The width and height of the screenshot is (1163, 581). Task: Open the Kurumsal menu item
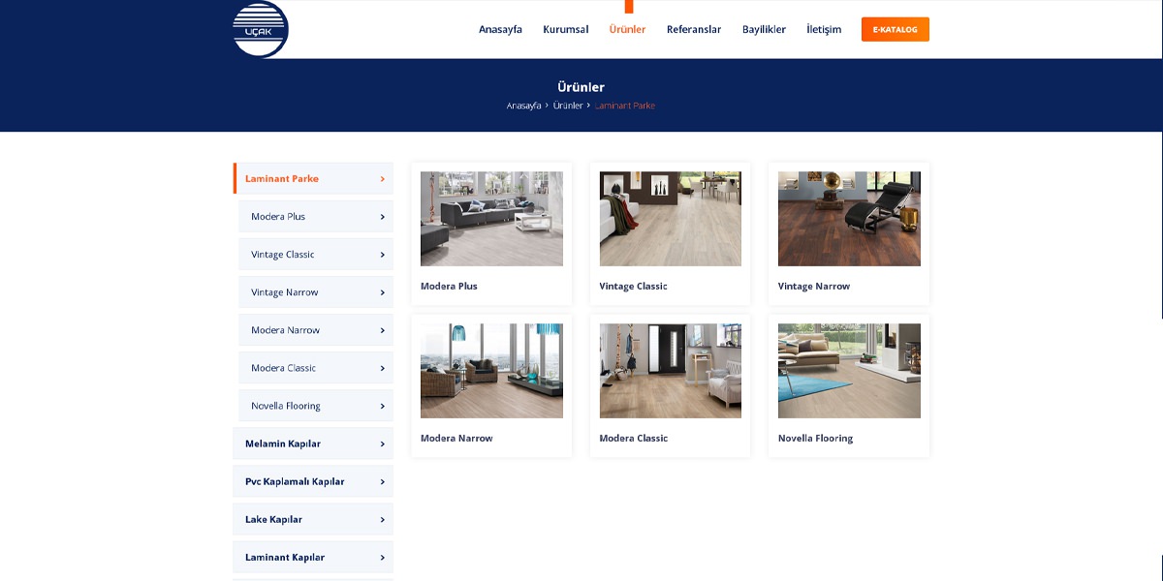tap(566, 29)
